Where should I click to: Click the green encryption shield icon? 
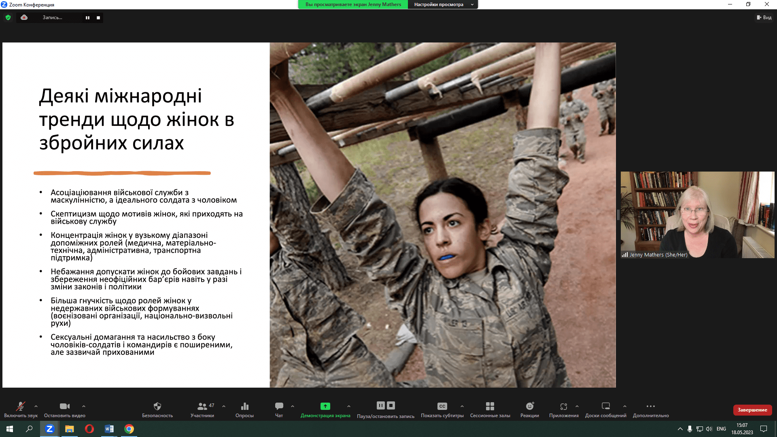click(8, 17)
